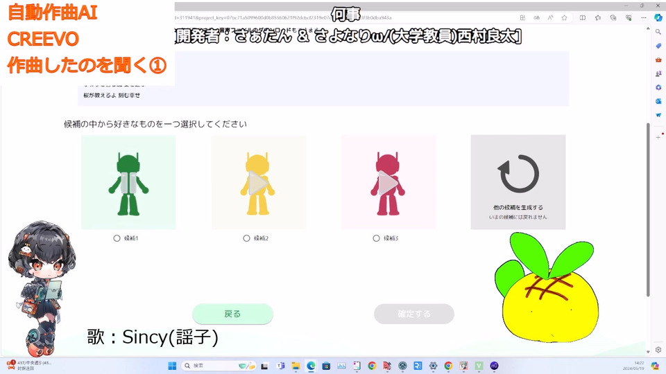Viewport: 666px width, 374px height.
Task: Open green V app on taskbar
Action: point(479,366)
